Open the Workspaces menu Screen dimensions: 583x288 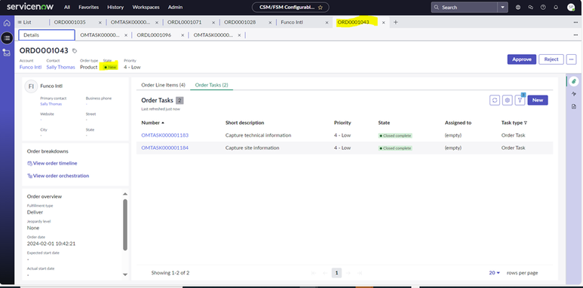pyautogui.click(x=146, y=7)
